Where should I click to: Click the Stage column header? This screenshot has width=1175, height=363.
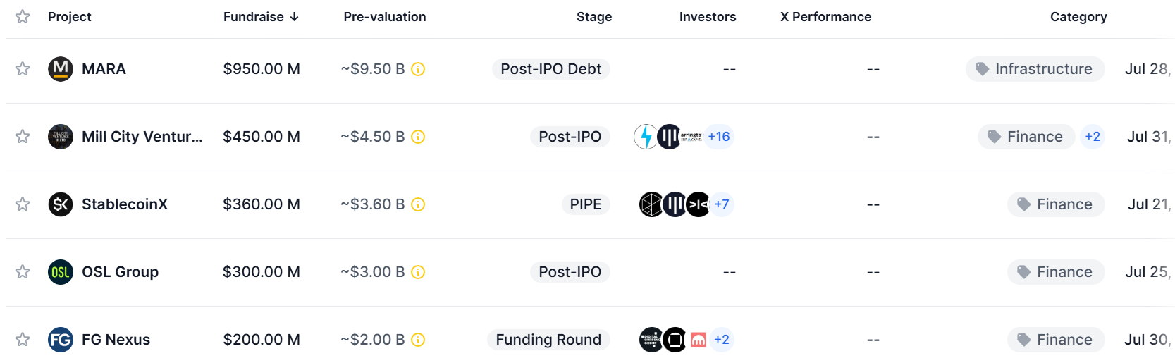(594, 17)
